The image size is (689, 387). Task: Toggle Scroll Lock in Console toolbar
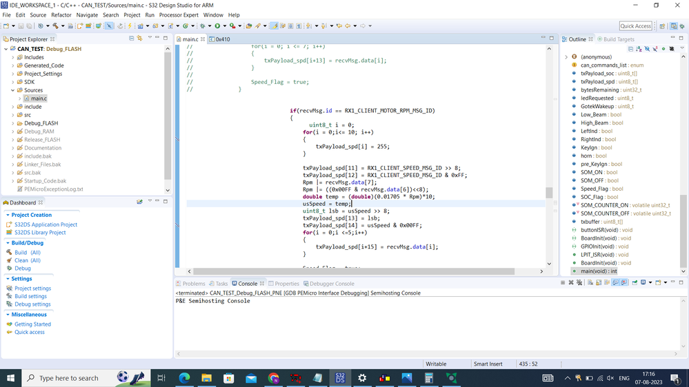click(x=599, y=282)
